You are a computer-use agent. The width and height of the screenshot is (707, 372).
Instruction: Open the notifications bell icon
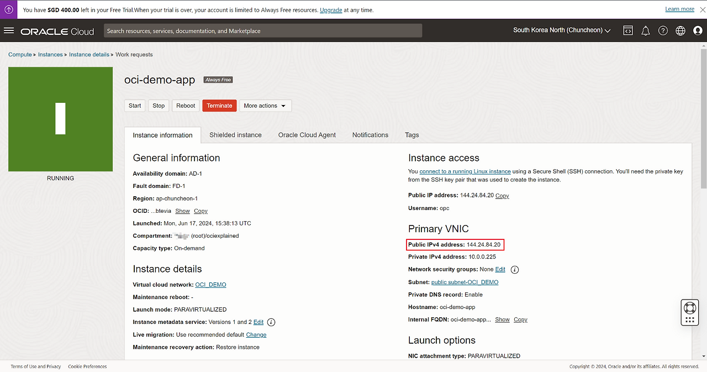point(645,31)
